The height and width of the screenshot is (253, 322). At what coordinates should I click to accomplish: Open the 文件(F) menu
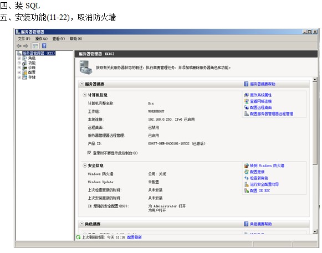tap(24, 39)
